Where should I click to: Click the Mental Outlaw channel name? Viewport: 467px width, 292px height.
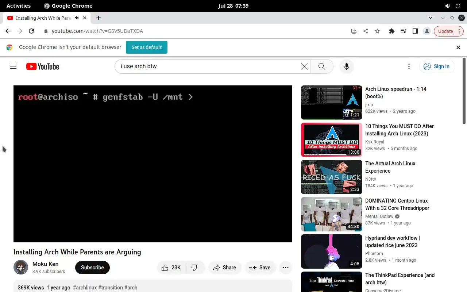click(x=379, y=216)
